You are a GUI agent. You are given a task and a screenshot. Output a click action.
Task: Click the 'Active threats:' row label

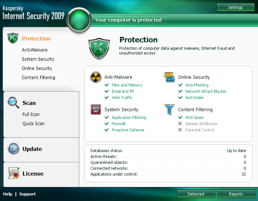tap(104, 156)
